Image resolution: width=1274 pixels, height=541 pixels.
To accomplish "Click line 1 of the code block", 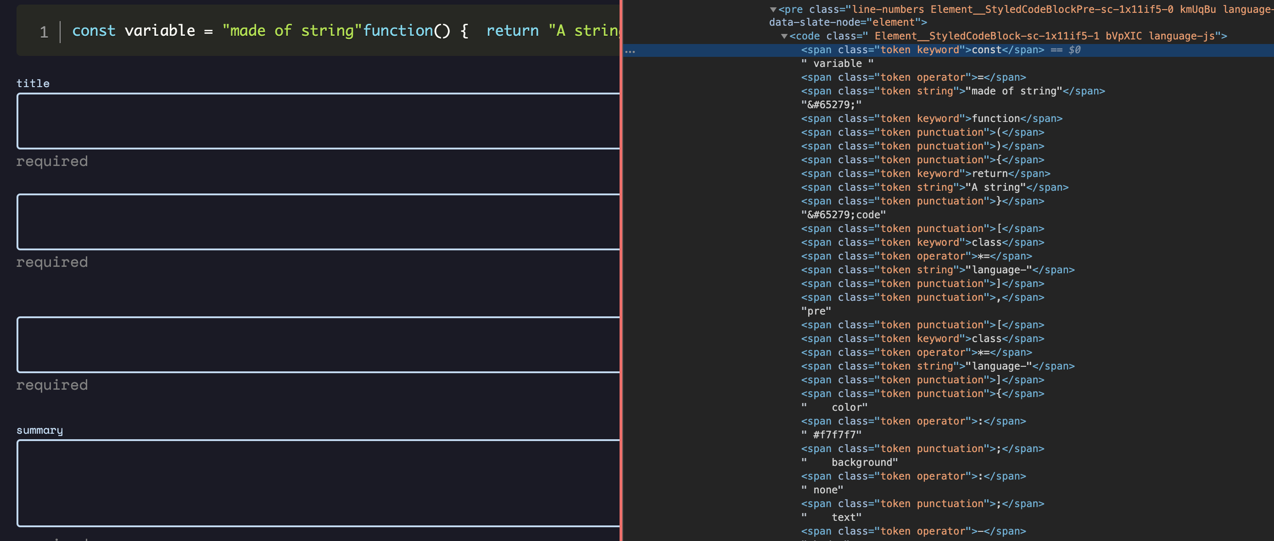I will (x=317, y=31).
